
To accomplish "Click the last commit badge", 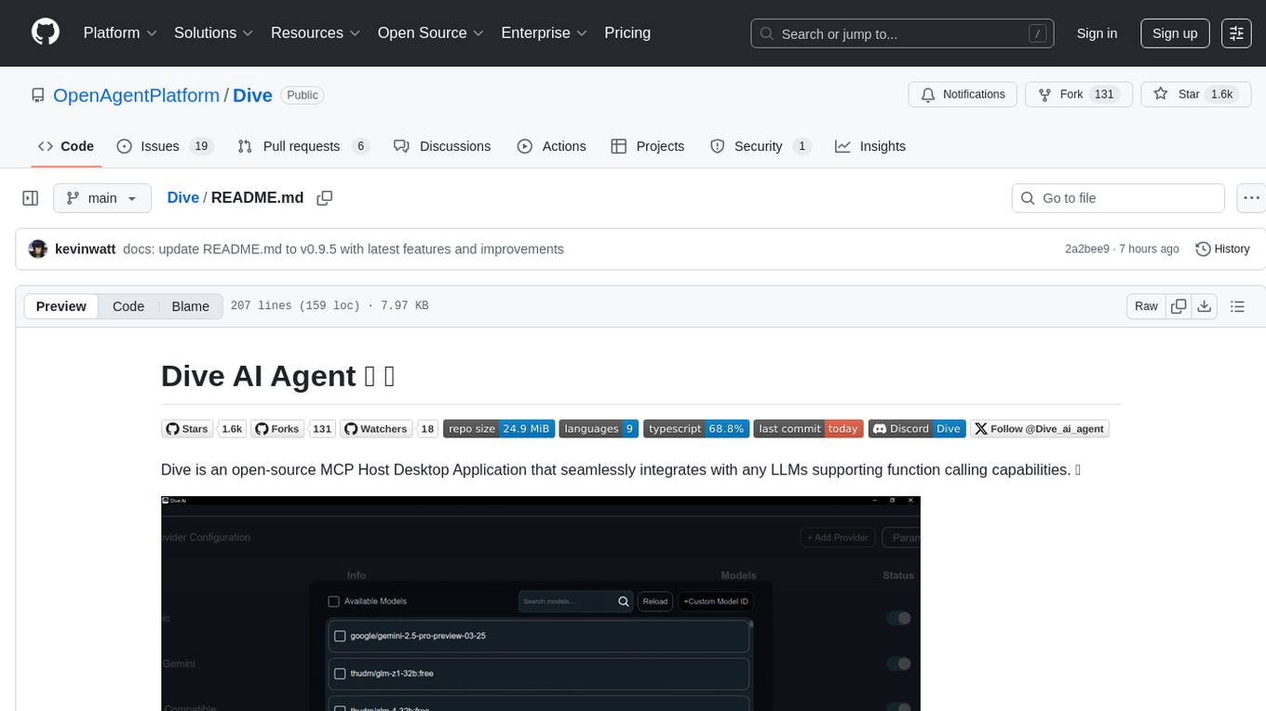I will pyautogui.click(x=809, y=429).
